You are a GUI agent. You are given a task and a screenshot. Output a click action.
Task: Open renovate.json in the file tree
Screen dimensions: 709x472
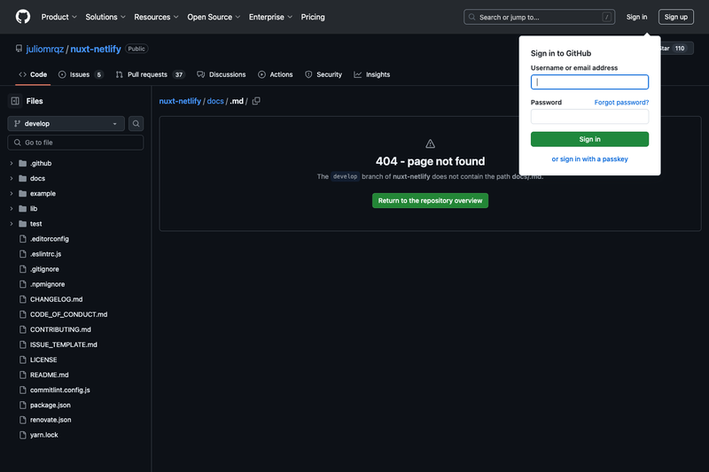(x=51, y=420)
